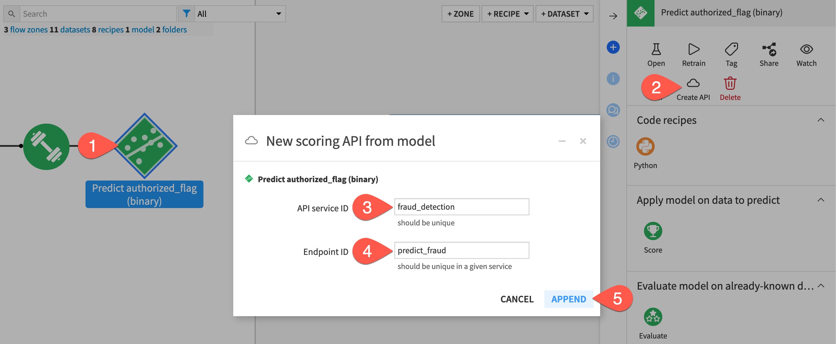
Task: Open the All filter dropdown
Action: point(239,13)
